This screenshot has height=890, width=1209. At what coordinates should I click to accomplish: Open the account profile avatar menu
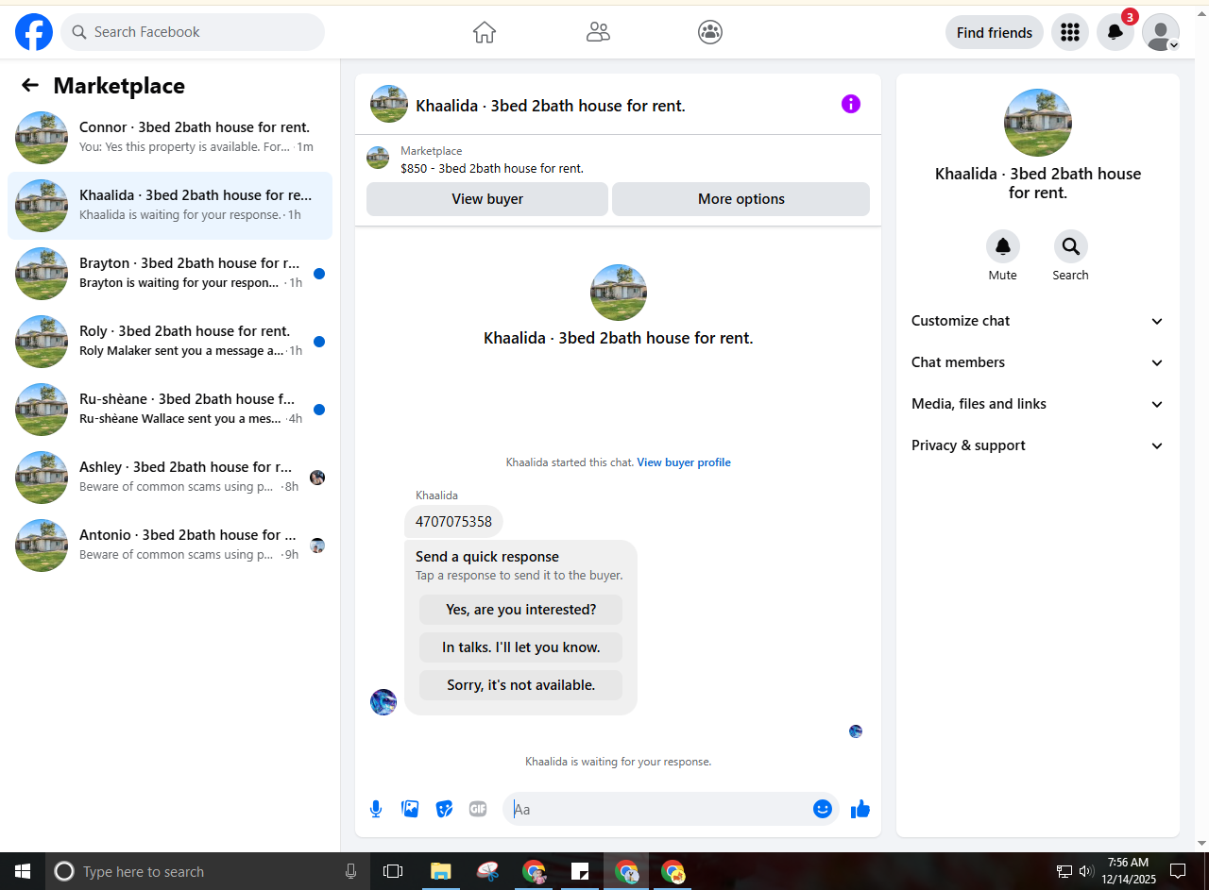1161,32
